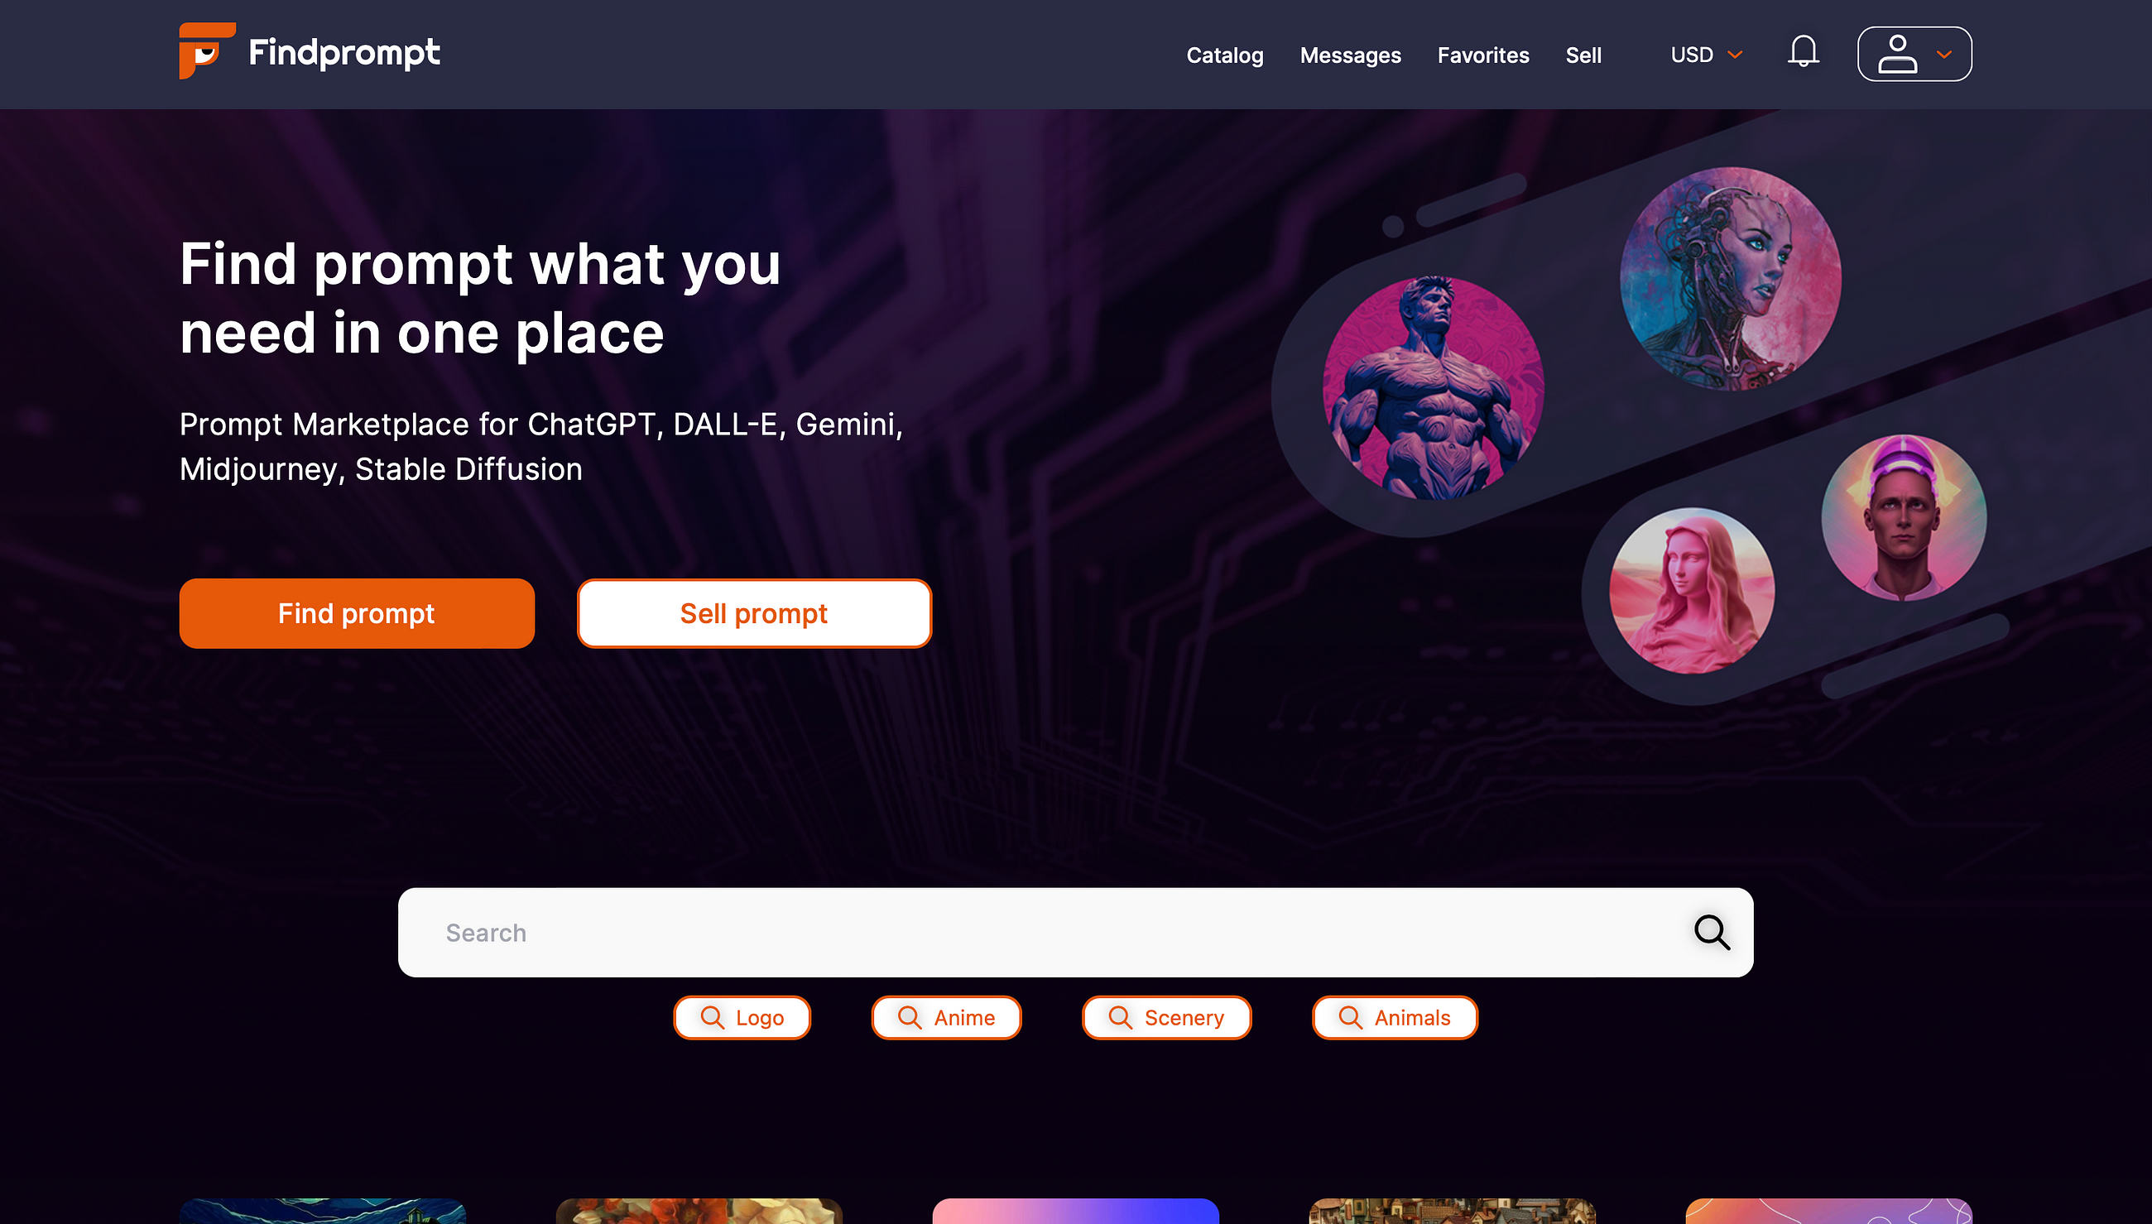Viewport: 2152px width, 1224px height.
Task: Click the Sell prompt button
Action: coord(754,613)
